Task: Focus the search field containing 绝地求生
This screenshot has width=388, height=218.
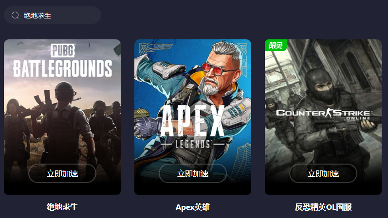Action: click(53, 16)
